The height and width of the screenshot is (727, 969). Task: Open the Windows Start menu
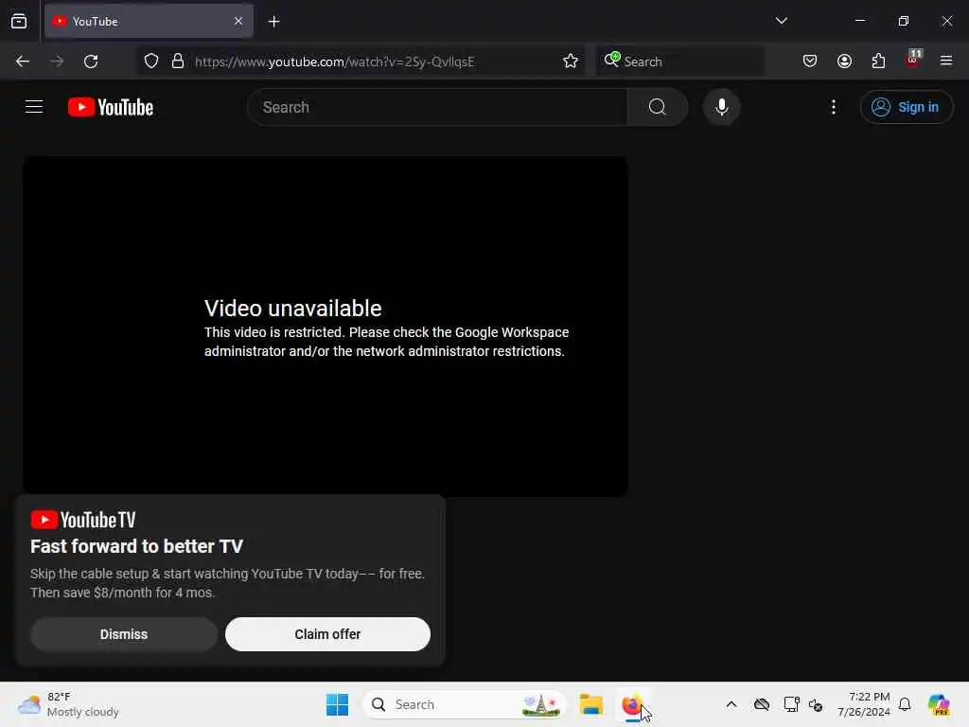(x=338, y=704)
